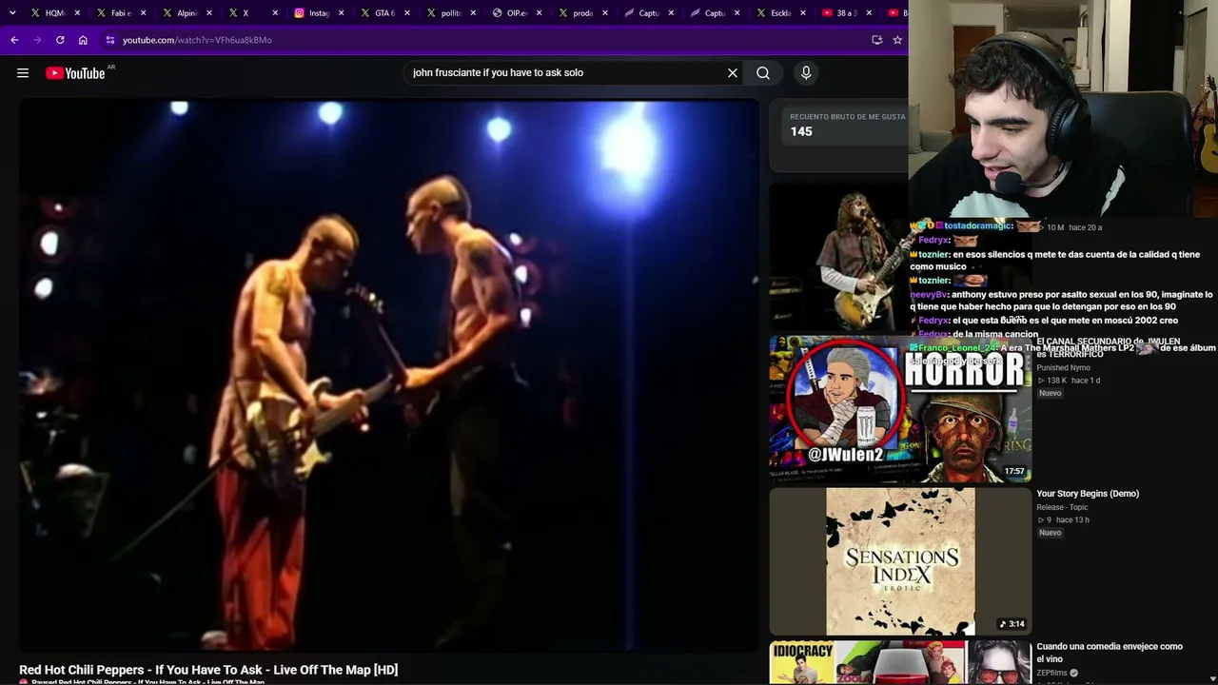Open the tab search dropdown arrow
Viewport: 1218px width, 685px height.
point(12,13)
